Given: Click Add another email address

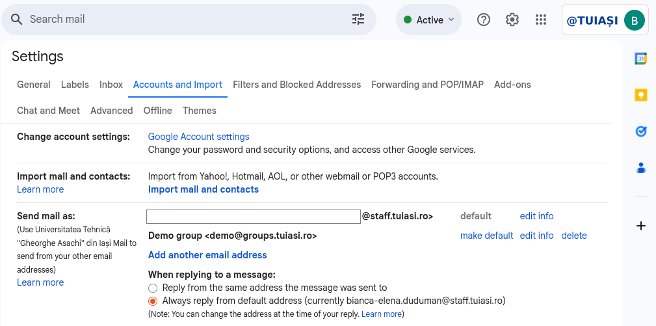Looking at the screenshot, I should 207,255.
